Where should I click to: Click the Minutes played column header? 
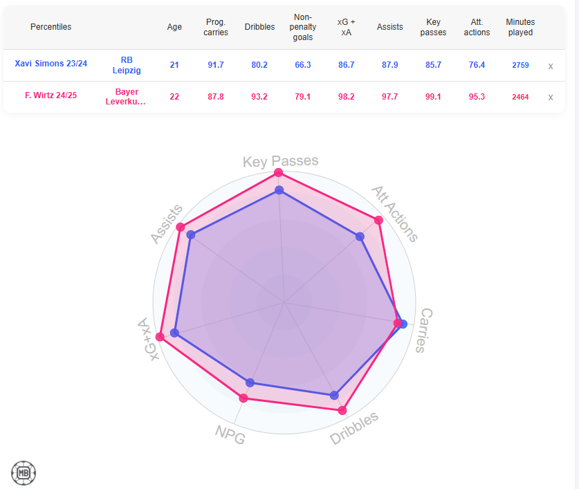click(520, 27)
